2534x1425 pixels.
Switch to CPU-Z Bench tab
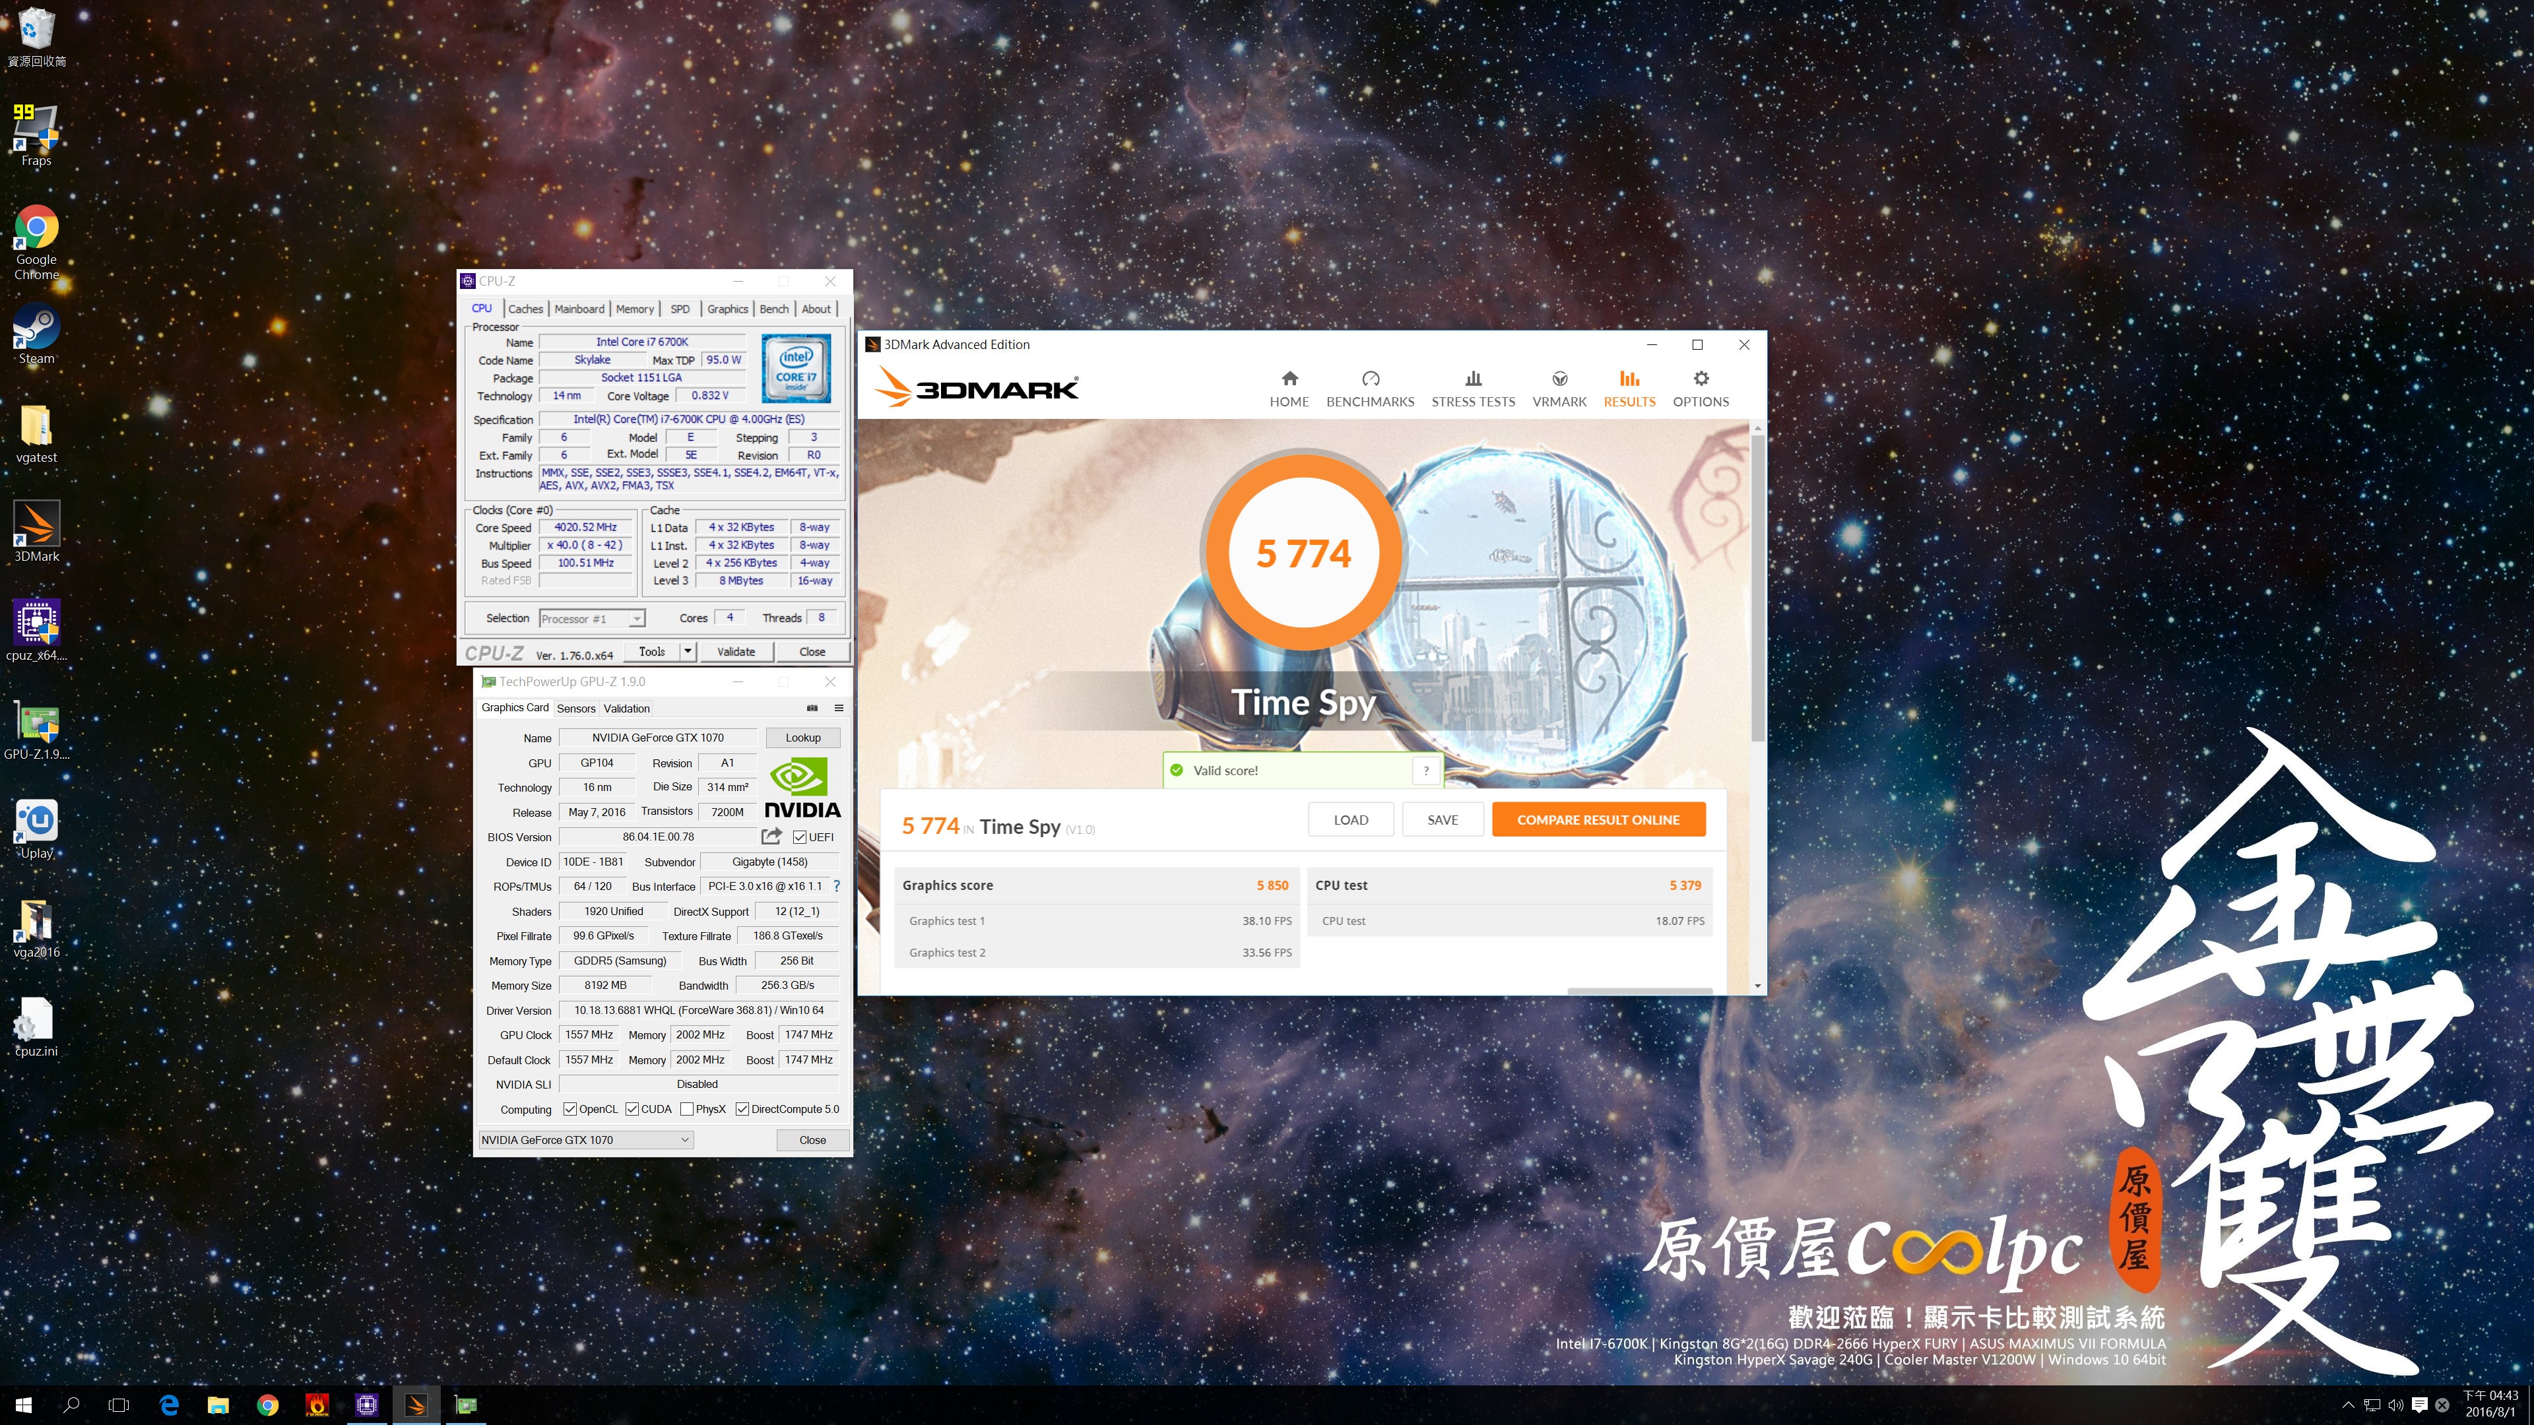773,309
